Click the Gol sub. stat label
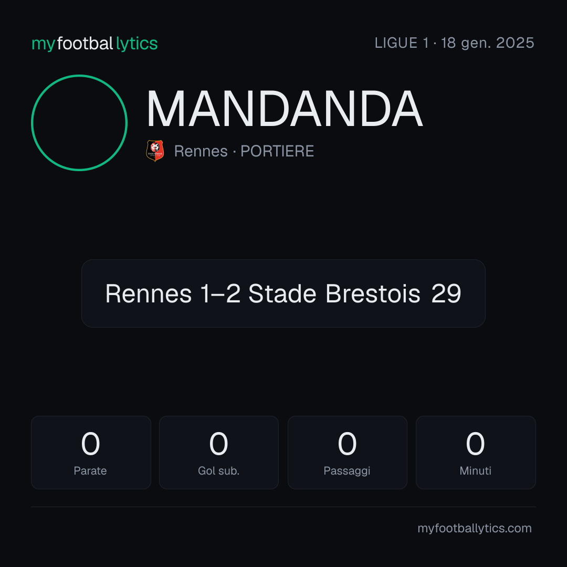This screenshot has width=567, height=567. 219,471
